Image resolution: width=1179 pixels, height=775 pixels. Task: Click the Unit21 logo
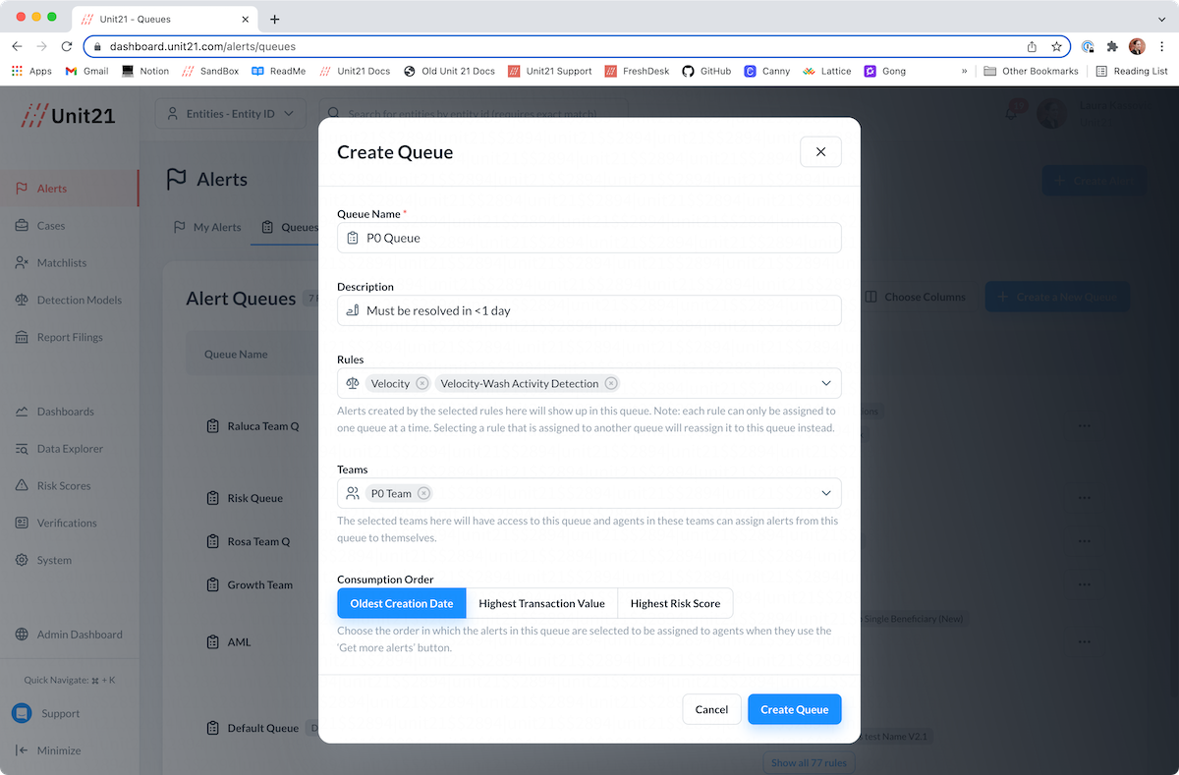coord(67,115)
